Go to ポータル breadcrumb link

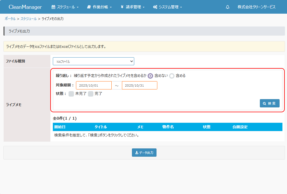10,19
